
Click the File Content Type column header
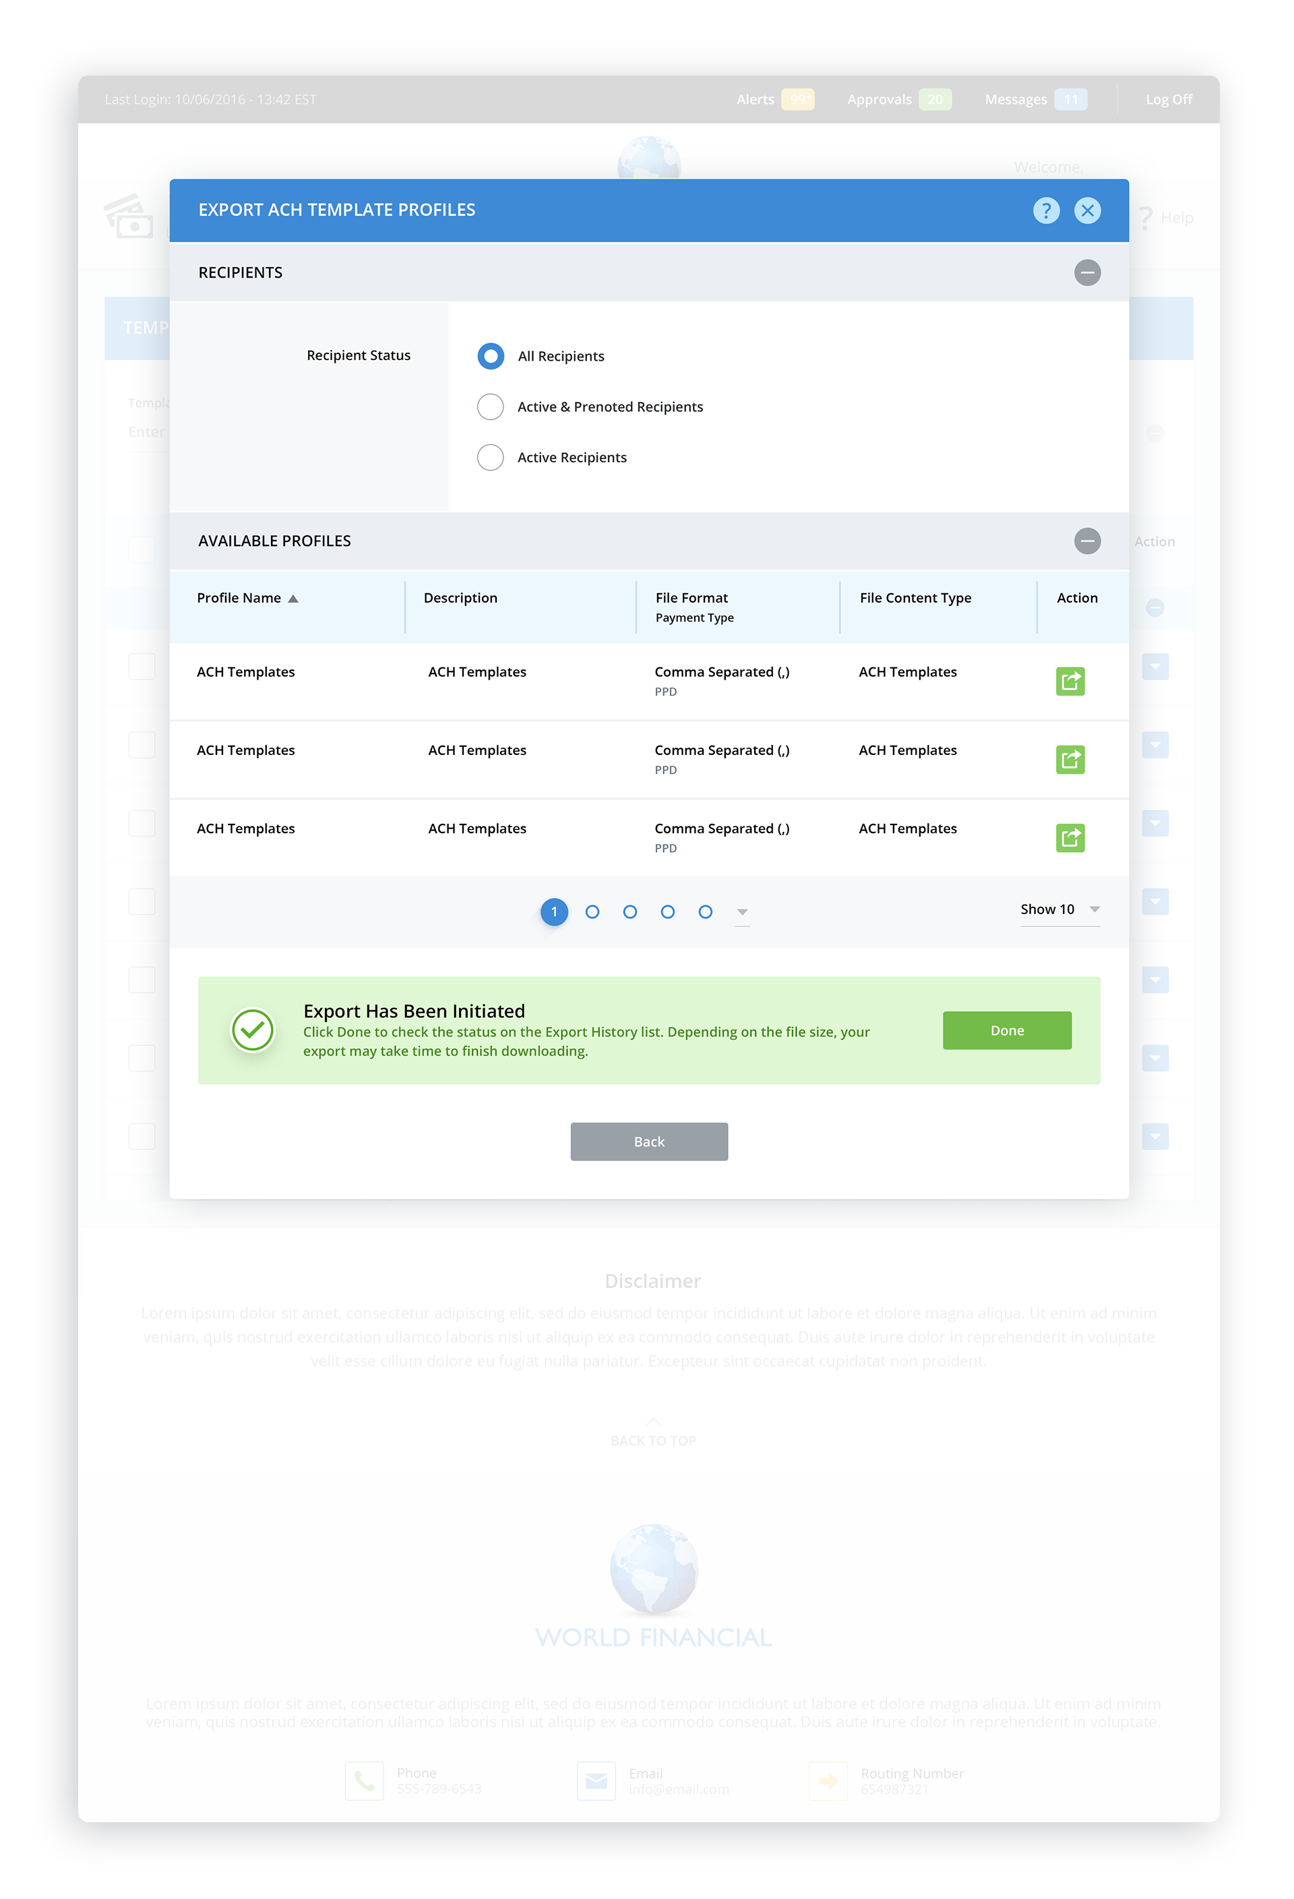915,598
